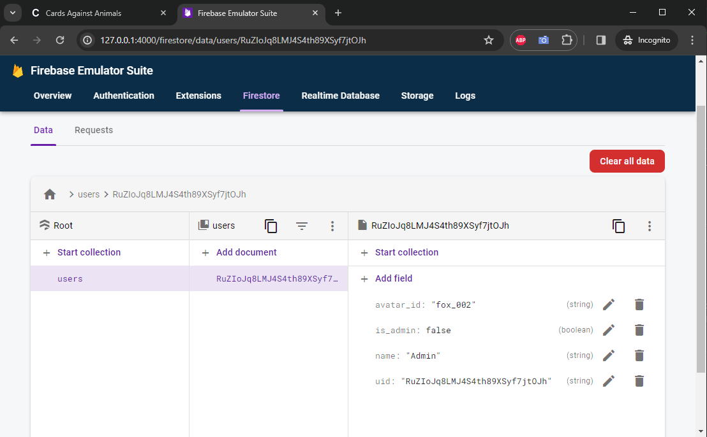Open the Realtime Database tab
The width and height of the screenshot is (707, 437).
tap(341, 96)
